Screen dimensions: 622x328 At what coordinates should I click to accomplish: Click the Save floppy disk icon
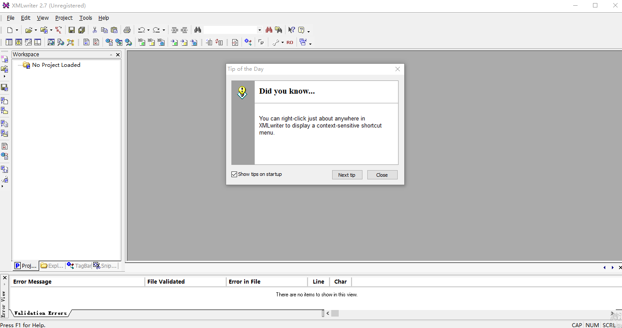(71, 30)
